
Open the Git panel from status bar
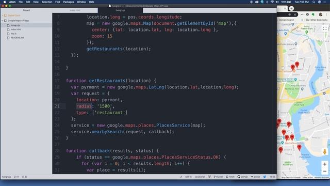coord(255,177)
